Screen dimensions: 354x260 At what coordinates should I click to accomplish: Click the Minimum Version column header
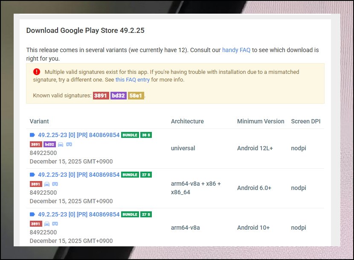click(x=261, y=121)
